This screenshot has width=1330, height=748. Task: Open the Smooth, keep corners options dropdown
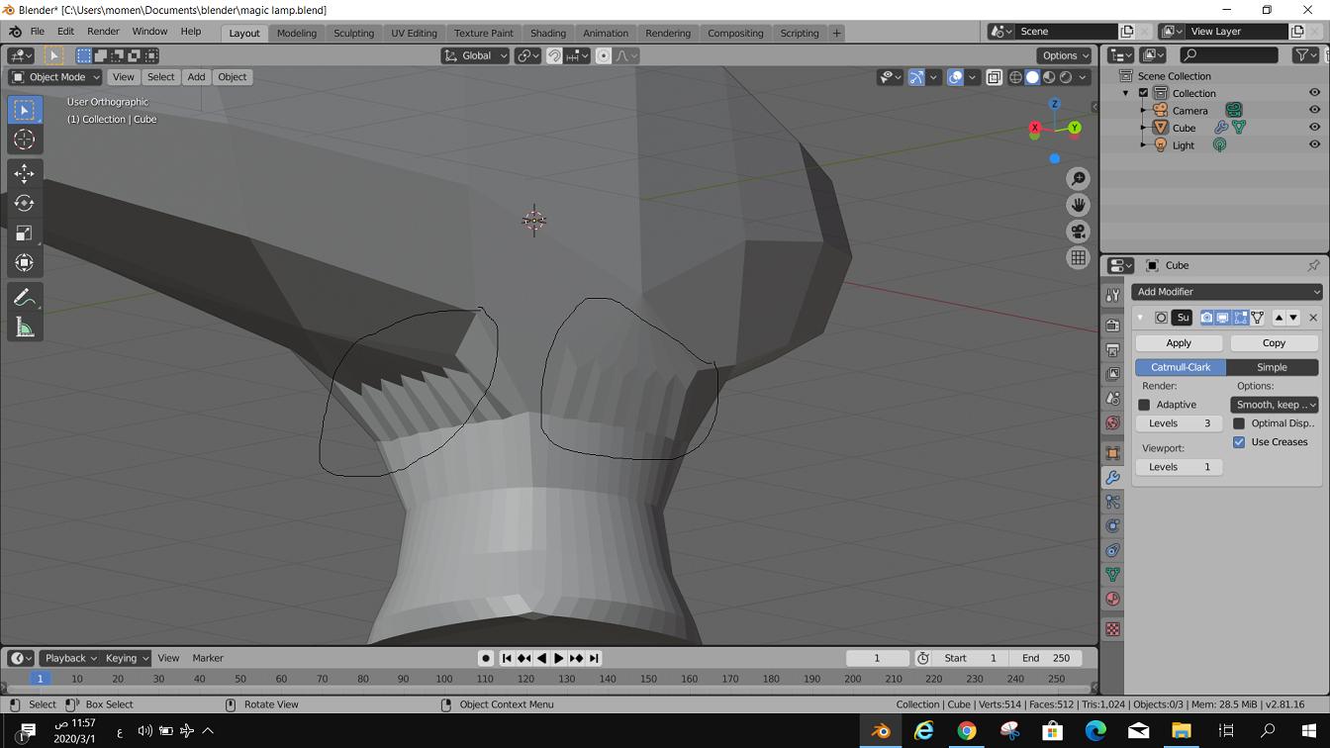(x=1275, y=405)
